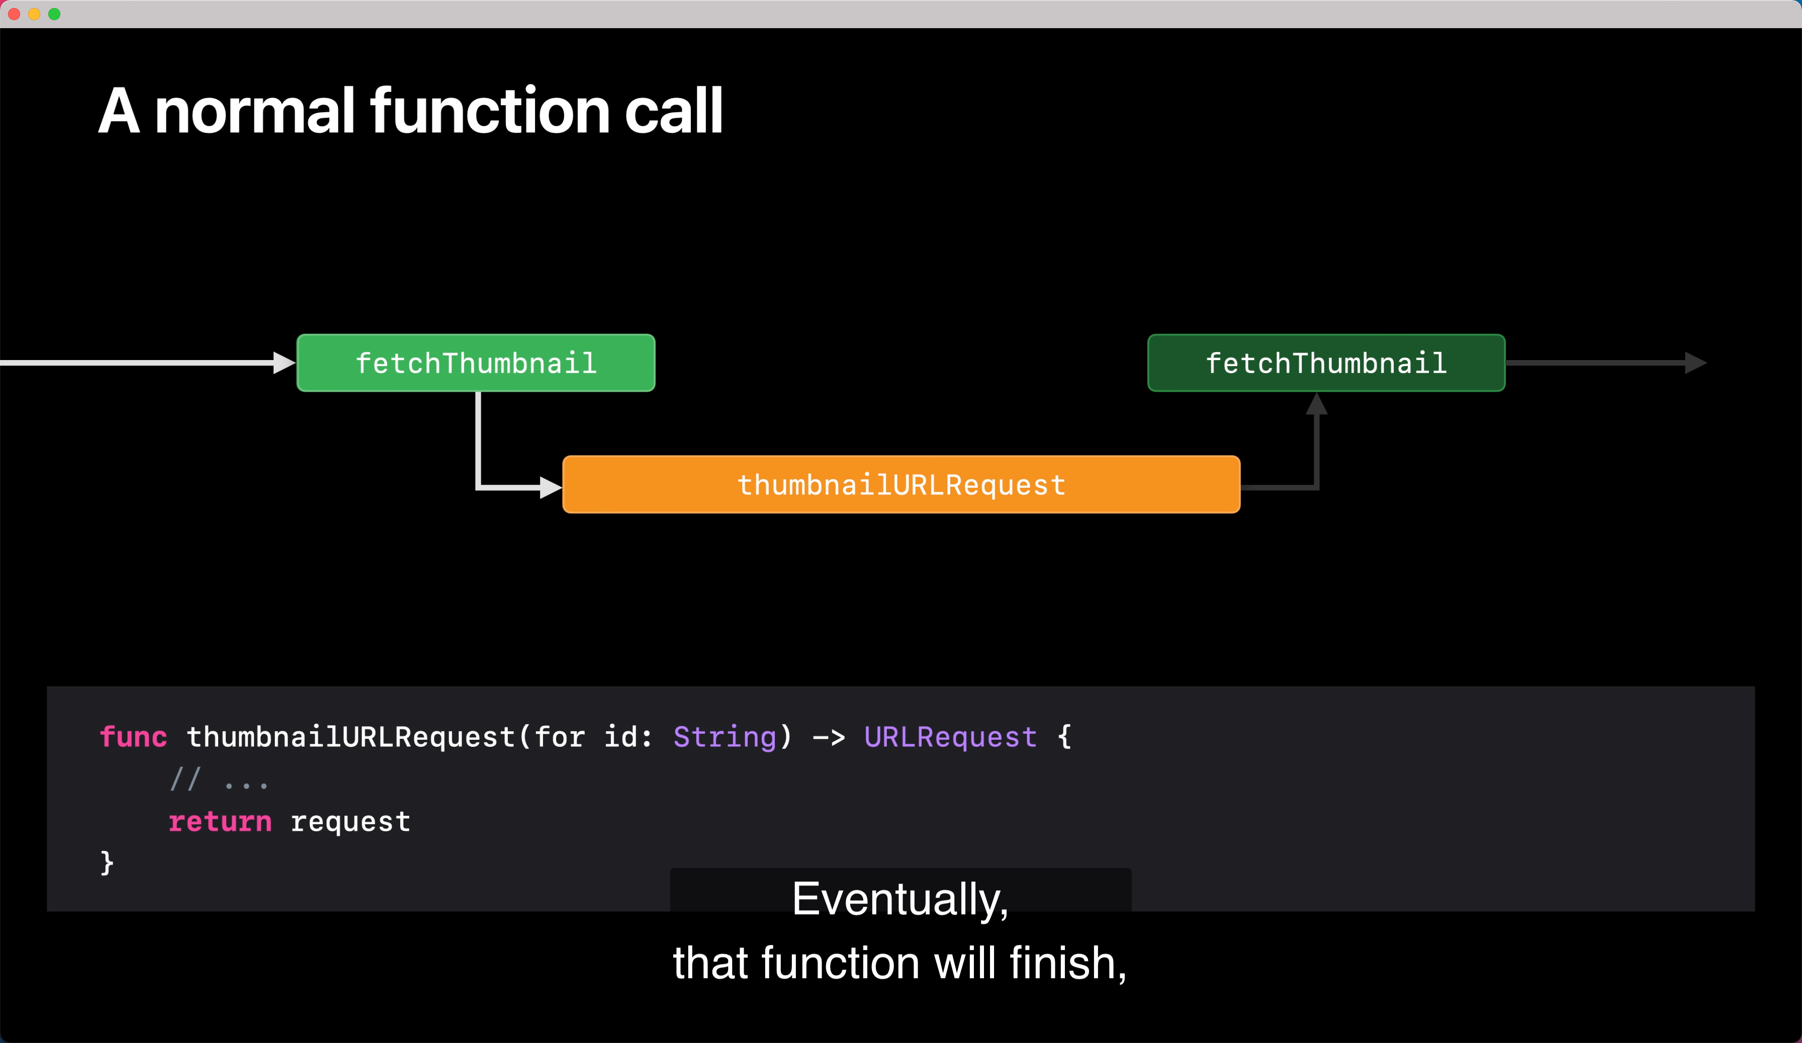Image resolution: width=1802 pixels, height=1043 pixels.
Task: Click the word 'request' after return
Action: click(350, 823)
